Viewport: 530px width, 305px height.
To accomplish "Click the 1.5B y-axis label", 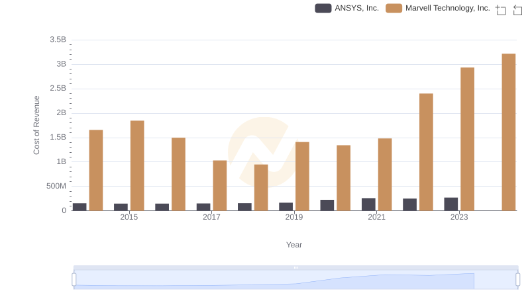I will click(x=58, y=138).
